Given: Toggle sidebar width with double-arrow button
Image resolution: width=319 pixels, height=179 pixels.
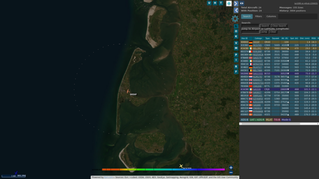Looking at the screenshot, I should coord(242,3).
